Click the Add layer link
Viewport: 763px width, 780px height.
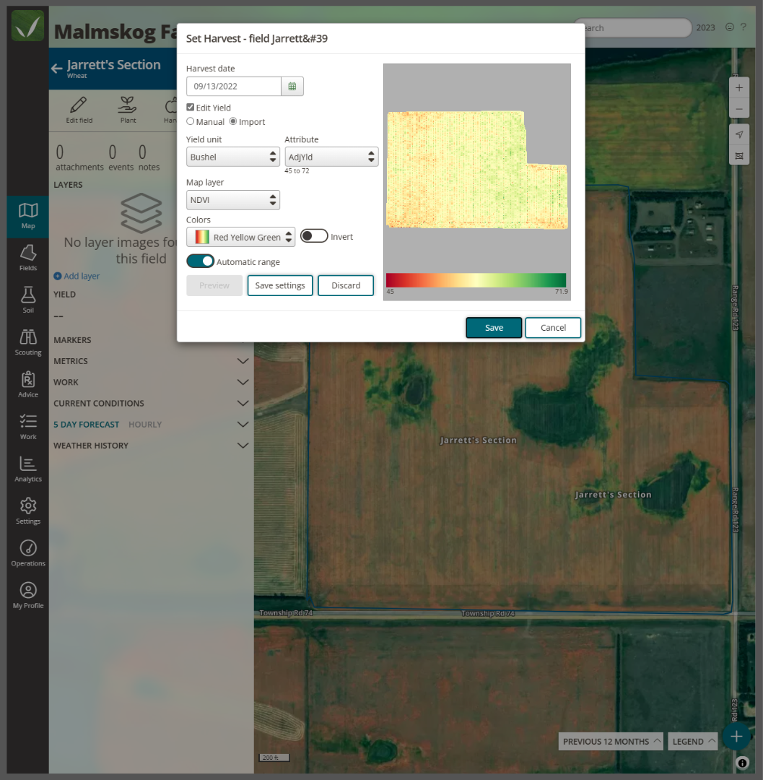77,276
